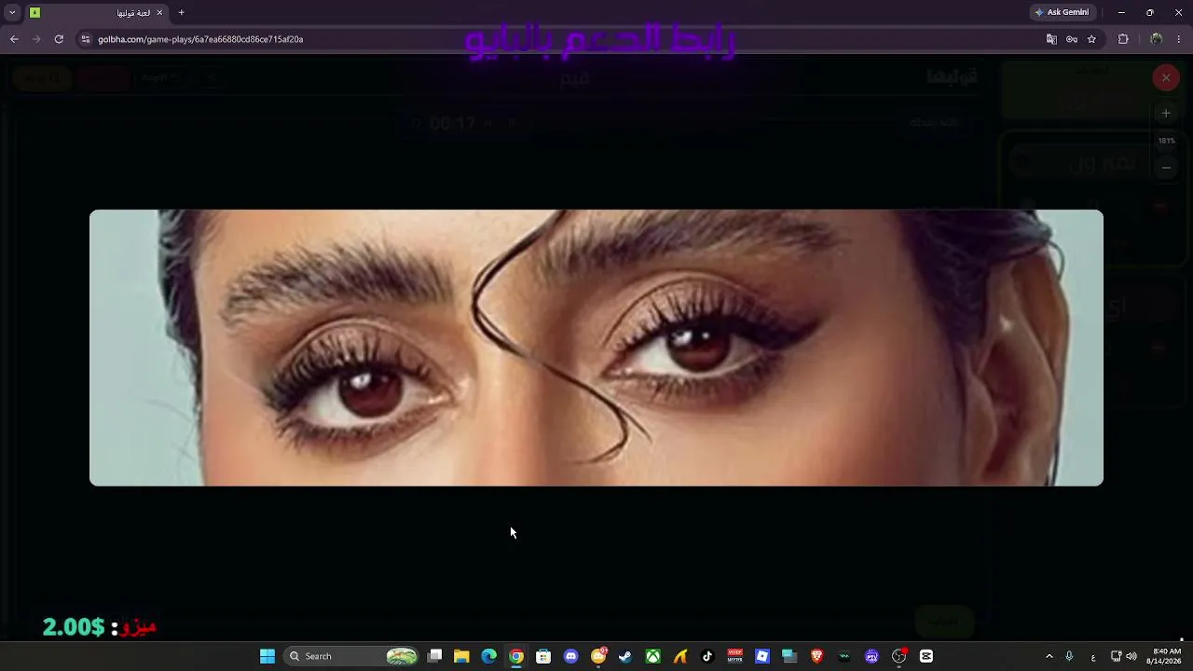
Task: Open the Chrome profile avatar
Action: coord(1157,39)
